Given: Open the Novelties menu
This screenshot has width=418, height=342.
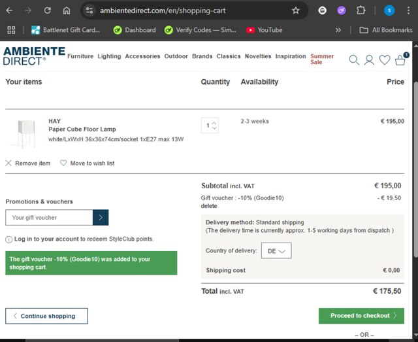Looking at the screenshot, I should (x=258, y=56).
